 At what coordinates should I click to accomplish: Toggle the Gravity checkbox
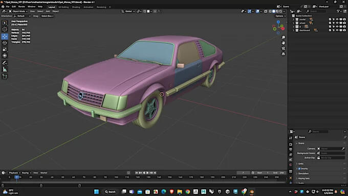299,169
